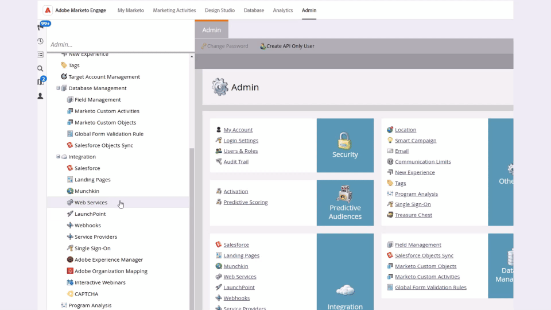Click the Admin gear icon in header
551x310 pixels.
(220, 87)
